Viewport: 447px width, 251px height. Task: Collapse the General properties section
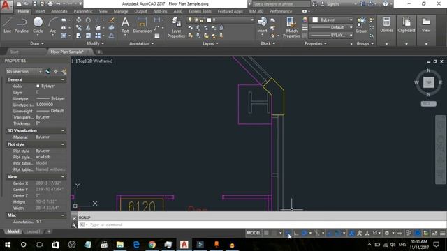[x=63, y=79]
